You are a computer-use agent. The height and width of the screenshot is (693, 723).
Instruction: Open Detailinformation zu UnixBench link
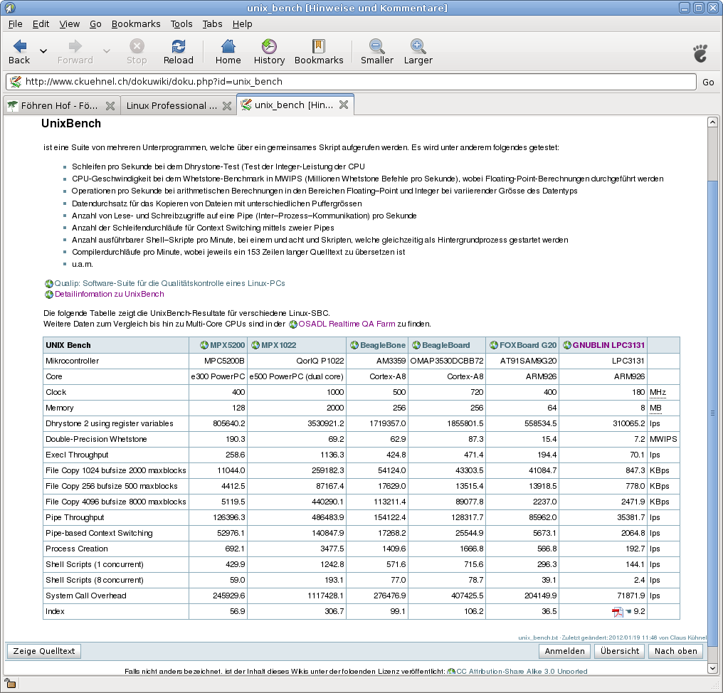[x=110, y=294]
